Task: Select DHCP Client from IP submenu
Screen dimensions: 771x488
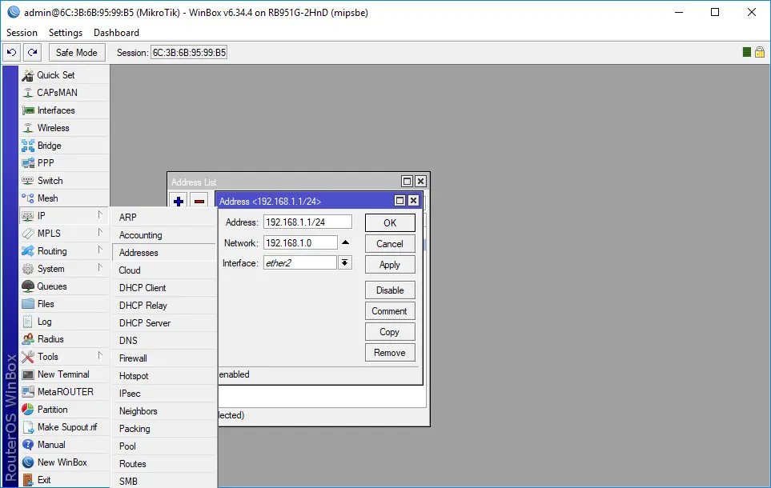Action: click(164, 288)
